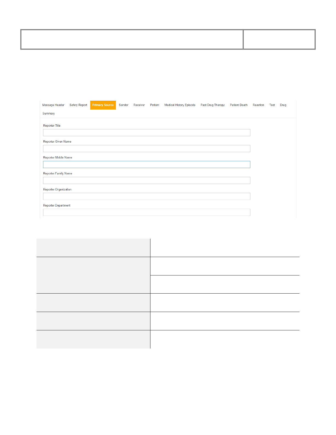Switch to the Patient tab

[155, 105]
